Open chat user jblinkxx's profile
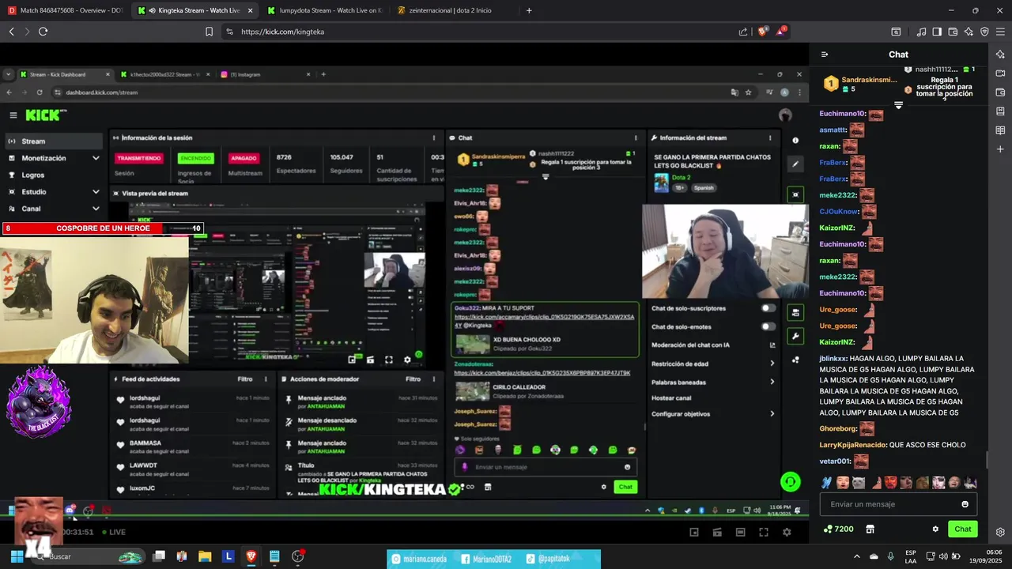 click(833, 359)
